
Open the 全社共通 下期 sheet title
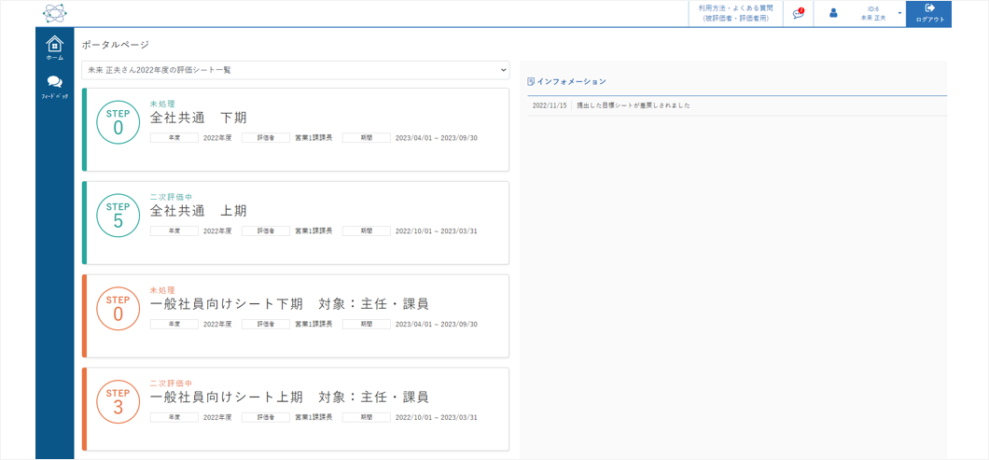click(x=199, y=118)
